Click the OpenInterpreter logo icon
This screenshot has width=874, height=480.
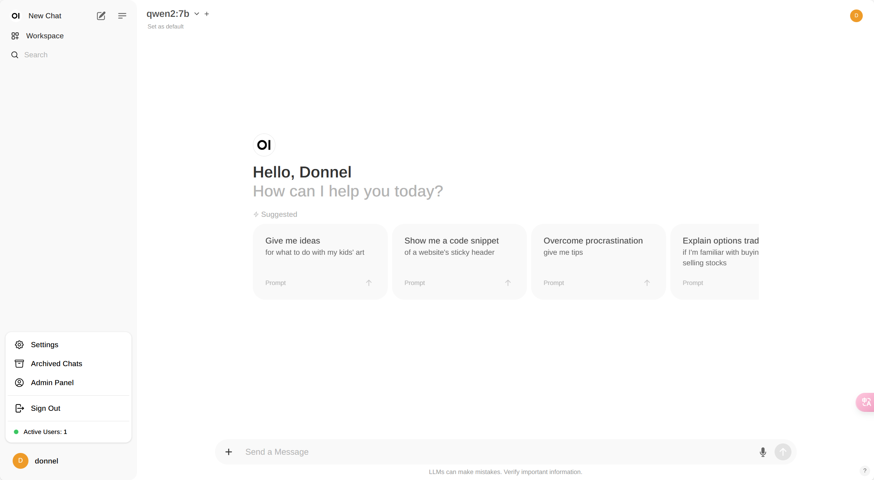point(16,15)
